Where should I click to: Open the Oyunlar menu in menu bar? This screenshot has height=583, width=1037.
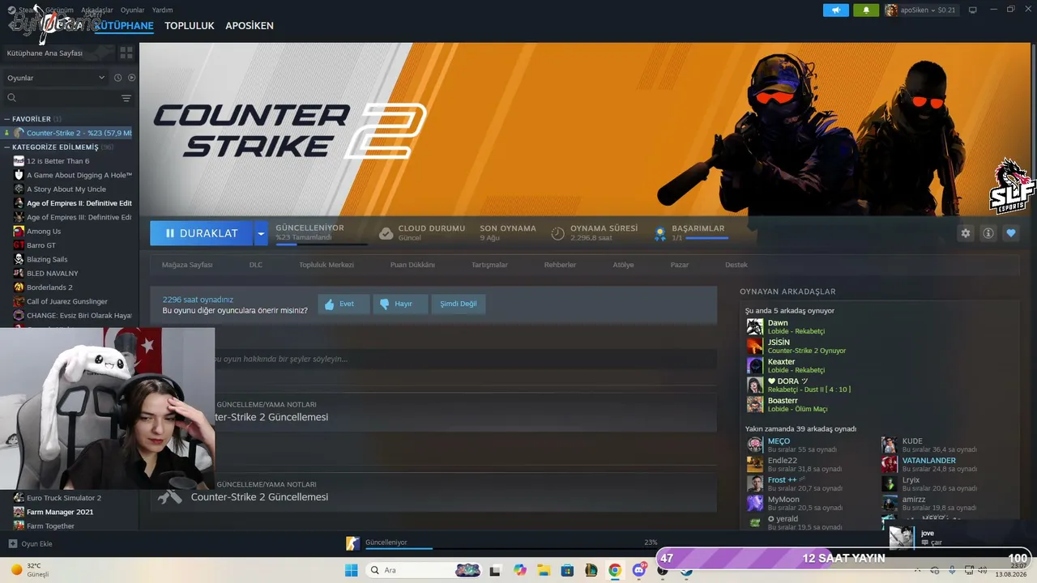point(132,10)
